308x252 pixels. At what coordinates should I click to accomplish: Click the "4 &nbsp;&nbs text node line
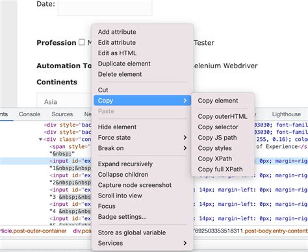click(x=70, y=211)
